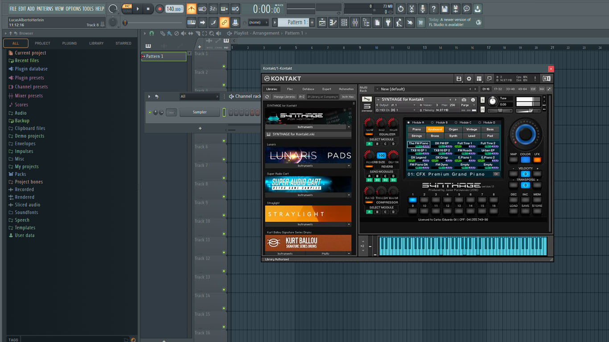This screenshot has width=609, height=342.
Task: Click Kontakt workspace layout icon
Action: pos(479,79)
